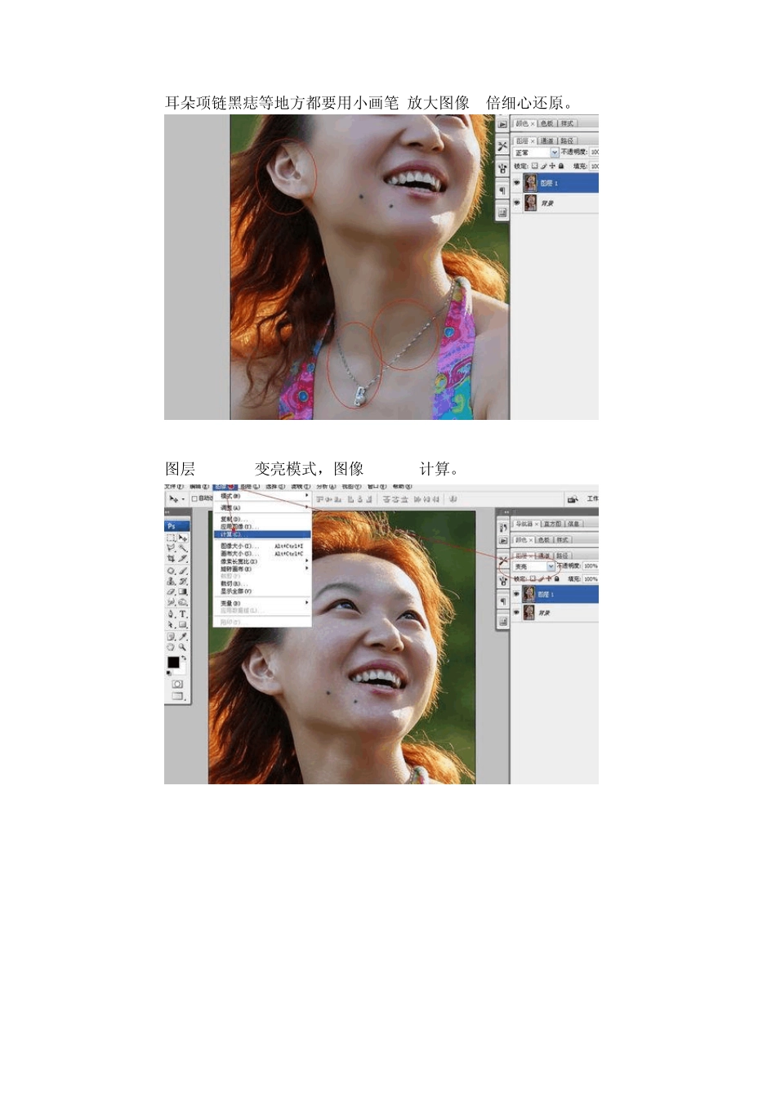
Task: Switch to the 导航器 tab
Action: 524,524
